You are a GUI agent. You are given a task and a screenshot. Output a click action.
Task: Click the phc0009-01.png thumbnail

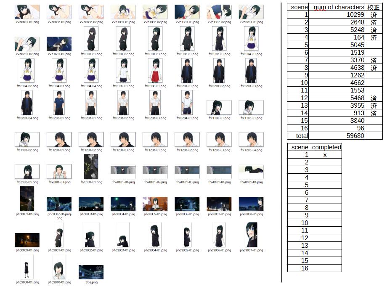click(27, 240)
